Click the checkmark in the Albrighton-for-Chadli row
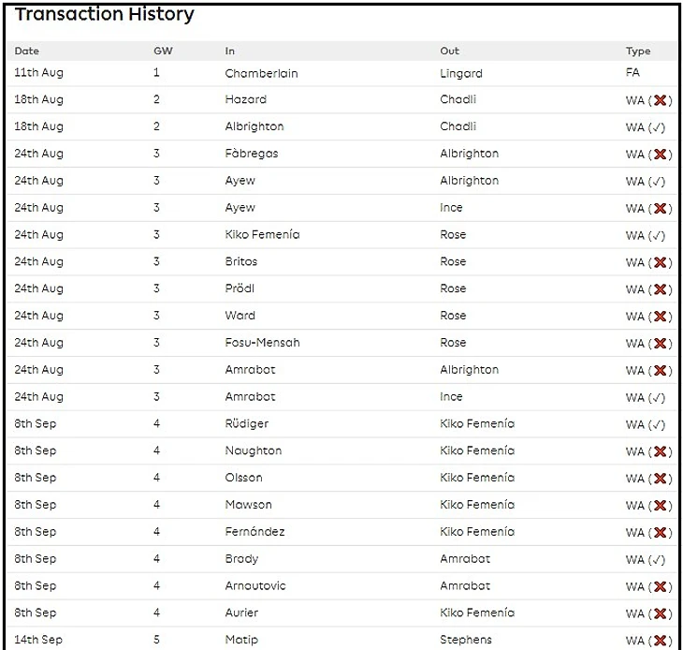Image resolution: width=683 pixels, height=650 pixels. click(x=658, y=127)
